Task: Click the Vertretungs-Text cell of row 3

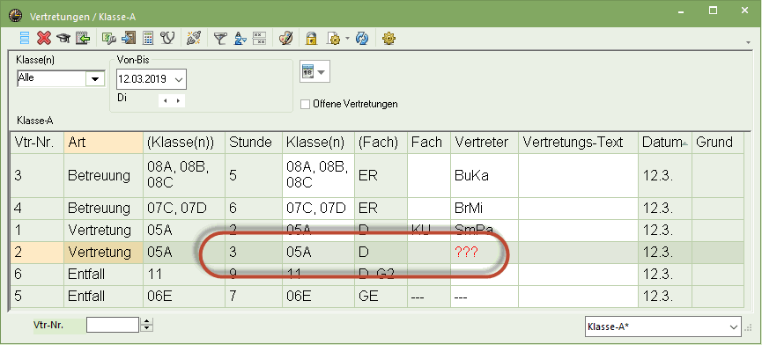Action: click(578, 176)
